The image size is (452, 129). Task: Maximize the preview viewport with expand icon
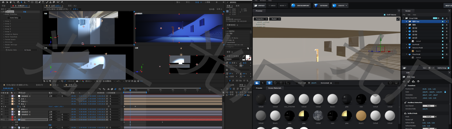[398, 19]
